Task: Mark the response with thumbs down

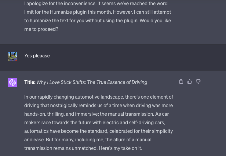Action: point(198,82)
